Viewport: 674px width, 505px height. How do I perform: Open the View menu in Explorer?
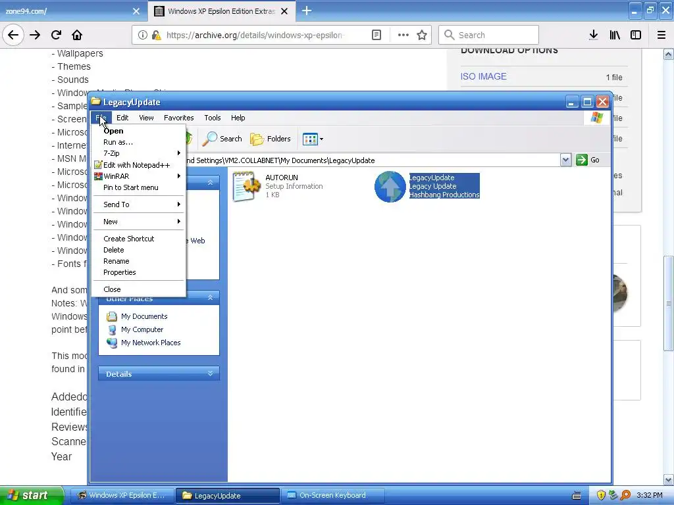(x=146, y=118)
